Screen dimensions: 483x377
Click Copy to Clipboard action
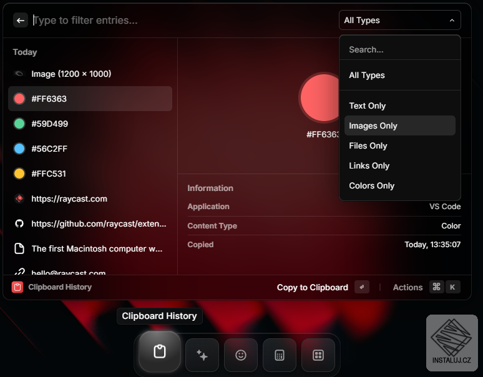click(x=313, y=287)
